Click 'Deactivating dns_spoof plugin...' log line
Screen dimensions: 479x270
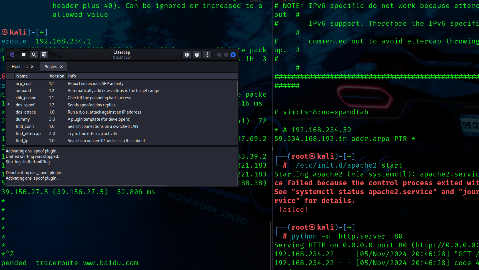click(x=35, y=173)
